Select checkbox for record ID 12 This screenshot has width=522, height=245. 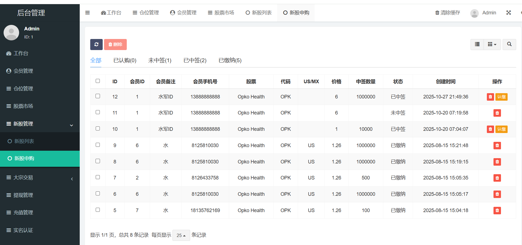98,96
